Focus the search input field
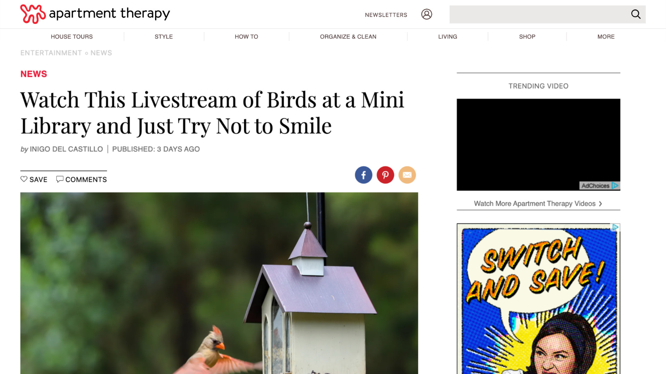The height and width of the screenshot is (374, 666). click(x=539, y=14)
